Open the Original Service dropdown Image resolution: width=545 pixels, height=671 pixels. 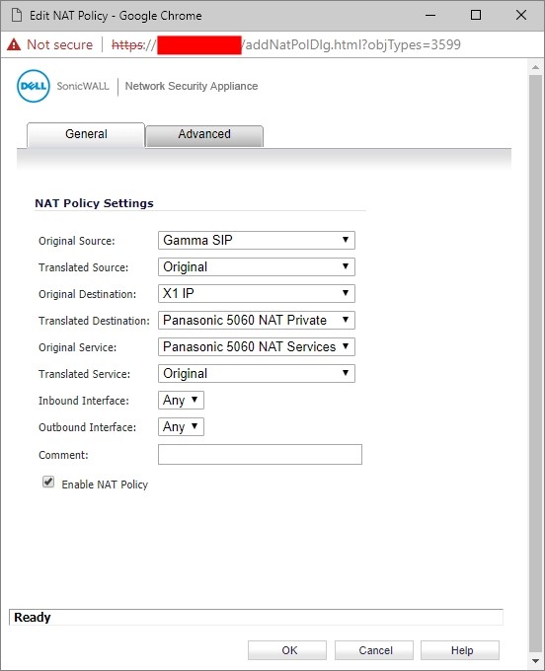pos(257,346)
